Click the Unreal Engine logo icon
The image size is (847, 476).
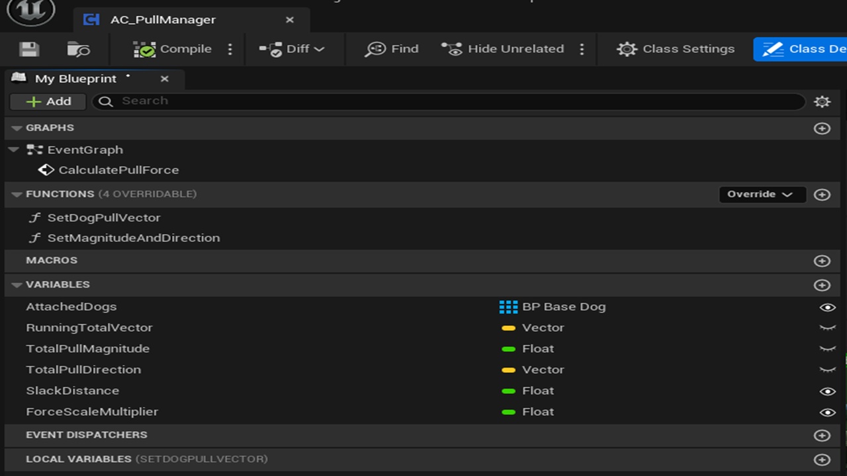31,11
